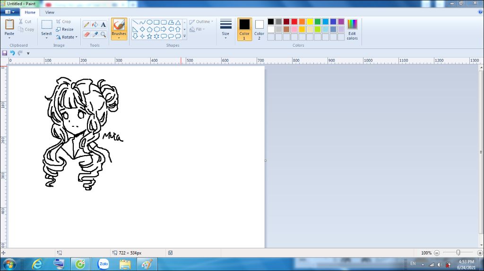
Task: Pick the orange color swatch
Action: (x=302, y=22)
